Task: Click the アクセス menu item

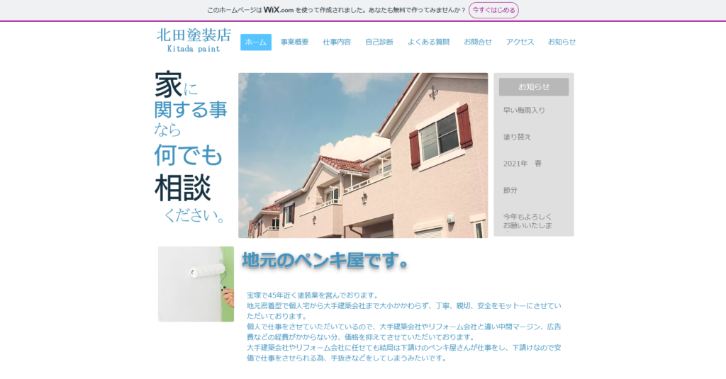Action: click(x=520, y=42)
